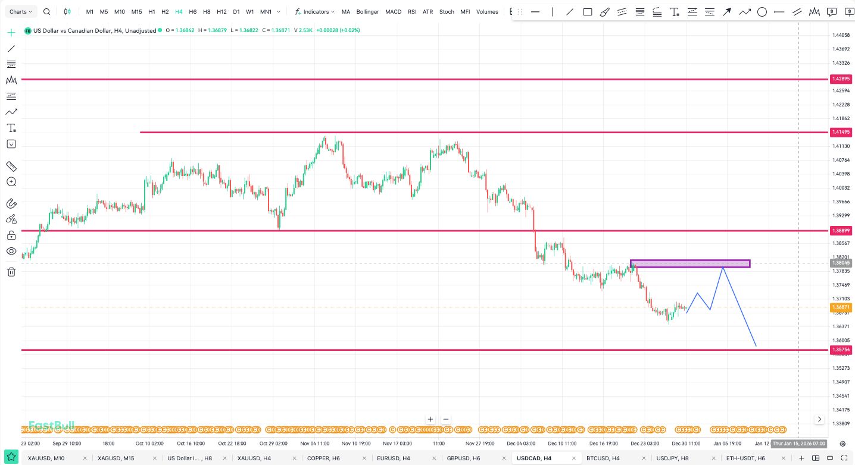Switch to the EURUSD, H4 tab
Screen dimensions: 855x465
pyautogui.click(x=393, y=458)
